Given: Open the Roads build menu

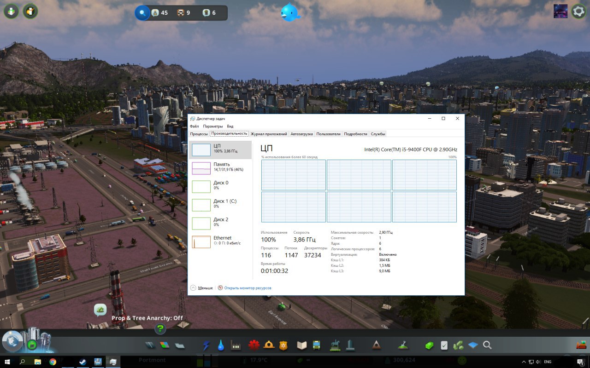Looking at the screenshot, I should click(150, 345).
